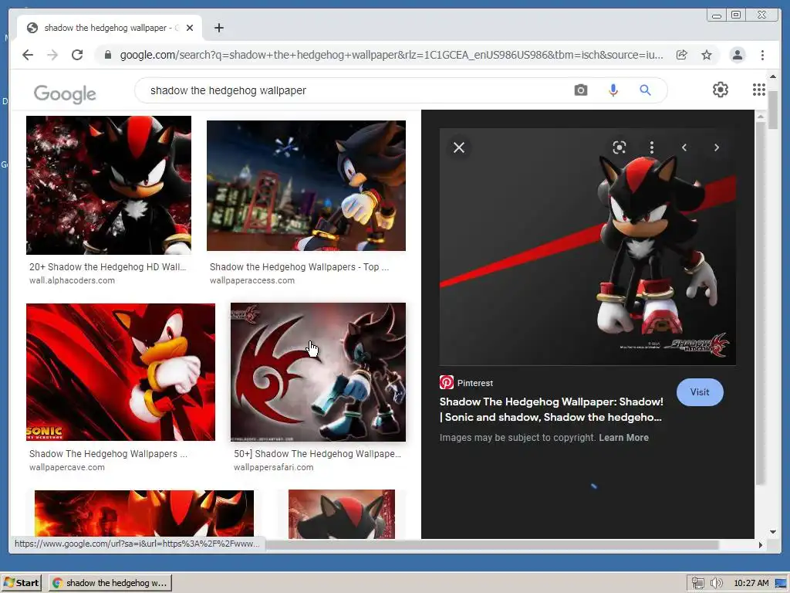Click the 50+] Shadow The Hedgehog Wallpape... caption

point(317,454)
